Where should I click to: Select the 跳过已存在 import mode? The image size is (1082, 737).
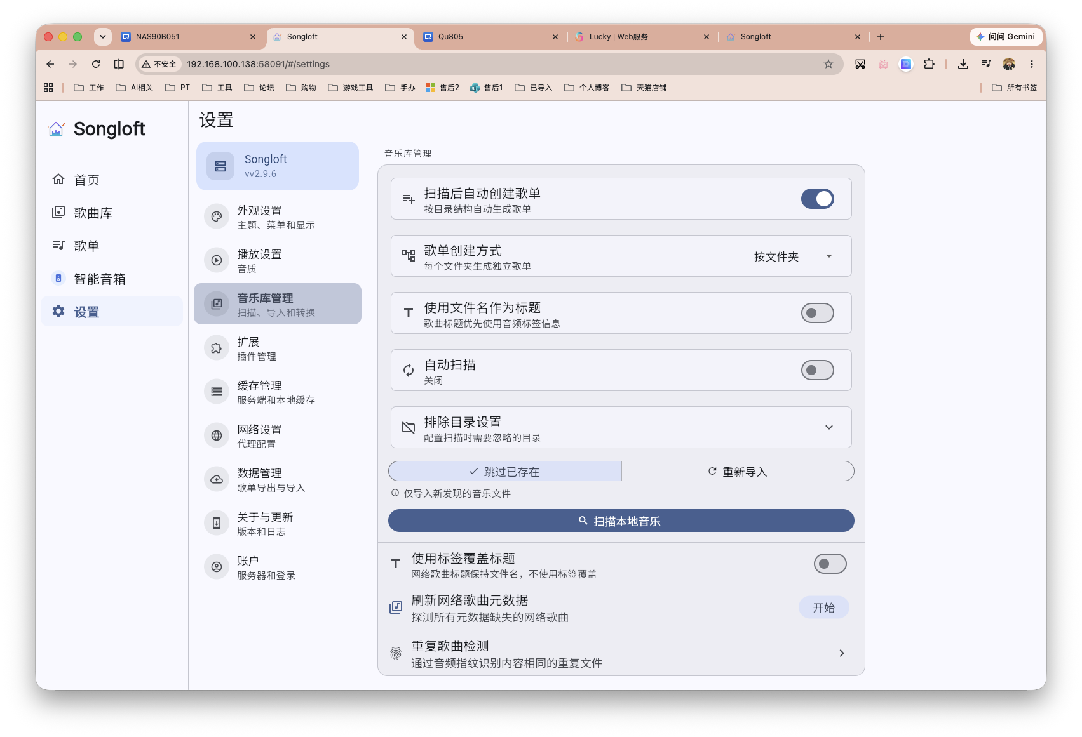click(504, 472)
